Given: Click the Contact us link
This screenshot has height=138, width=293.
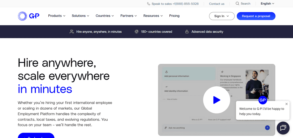Looking at the screenshot, I should pyautogui.click(x=217, y=4).
